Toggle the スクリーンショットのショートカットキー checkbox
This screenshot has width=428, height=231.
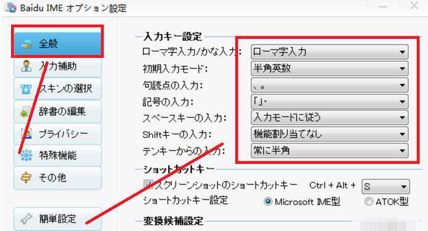[148, 184]
